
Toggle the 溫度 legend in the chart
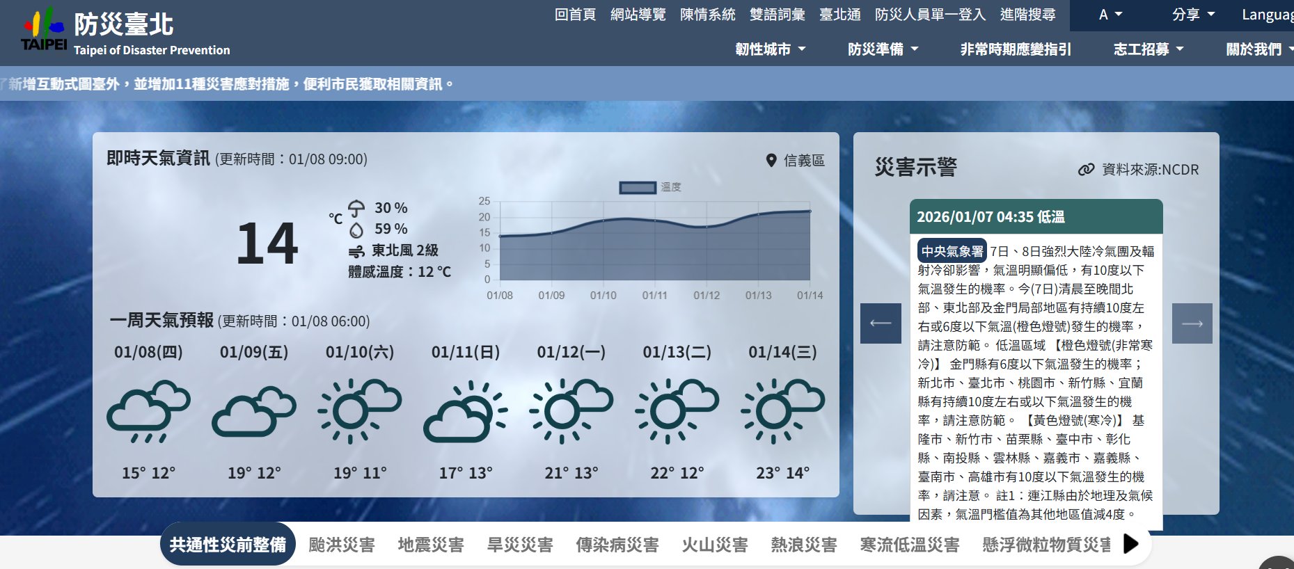638,187
